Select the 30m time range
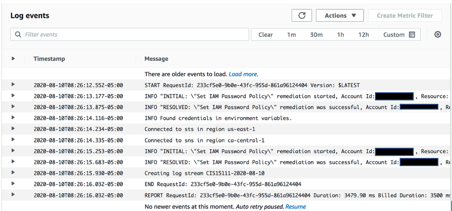 316,35
